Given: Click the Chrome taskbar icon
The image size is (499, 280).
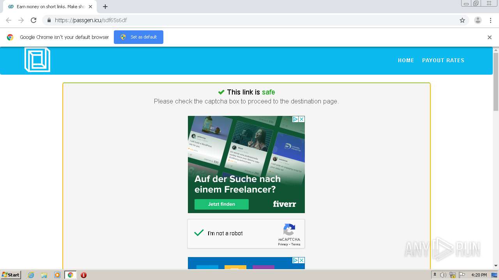Looking at the screenshot, I should [x=70, y=275].
